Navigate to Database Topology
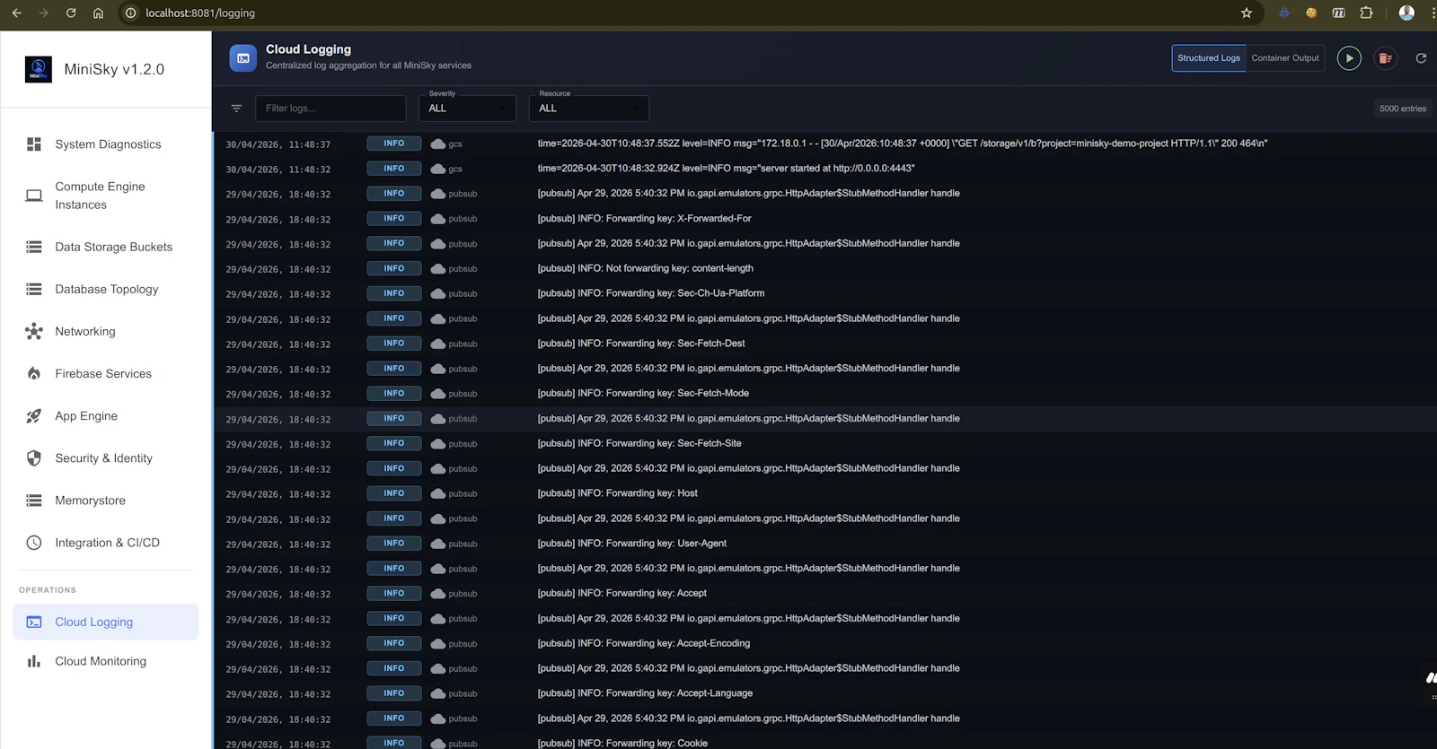This screenshot has height=749, width=1437. point(106,289)
